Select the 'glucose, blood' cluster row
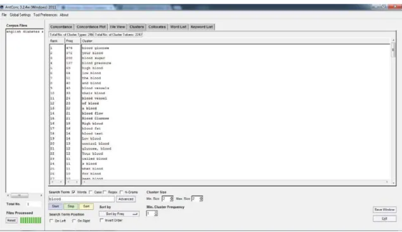Image resolution: width=402 pixels, height=232 pixels. pos(96,149)
